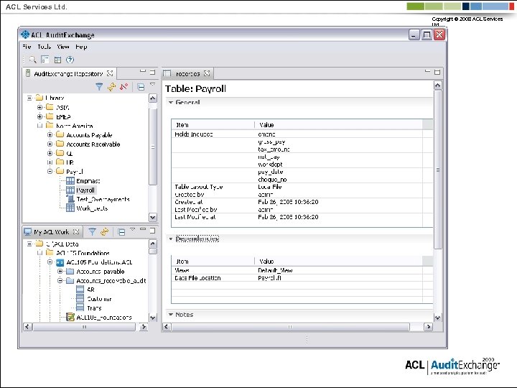Viewport: 517px width, 388px height.
Task: Expand the Accounts_payable folder in My ACL Work
Action: tap(60, 271)
